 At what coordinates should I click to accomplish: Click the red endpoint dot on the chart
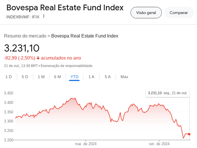tap(189, 134)
